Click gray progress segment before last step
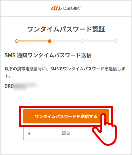Image resolution: width=132 pixels, height=155 pixels. point(99,41)
